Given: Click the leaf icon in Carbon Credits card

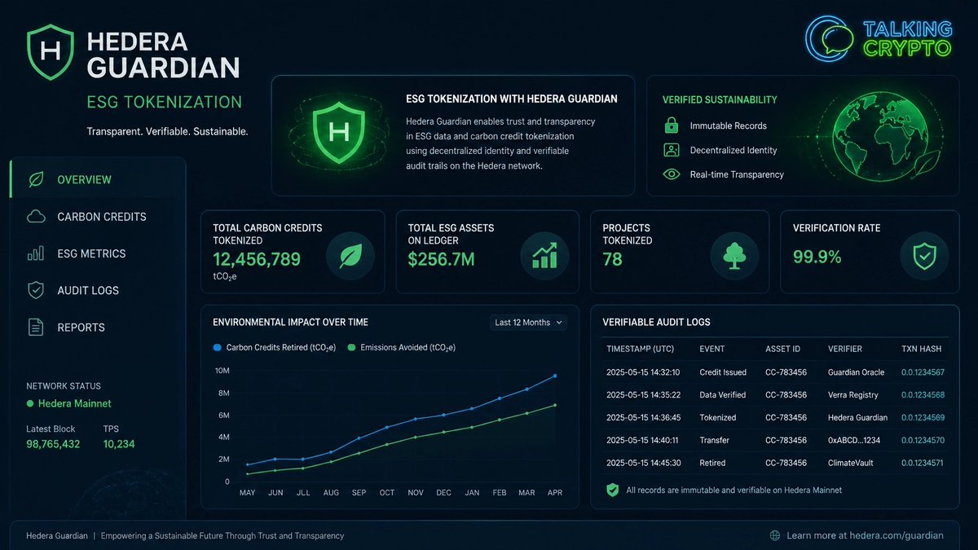Looking at the screenshot, I should pos(350,255).
